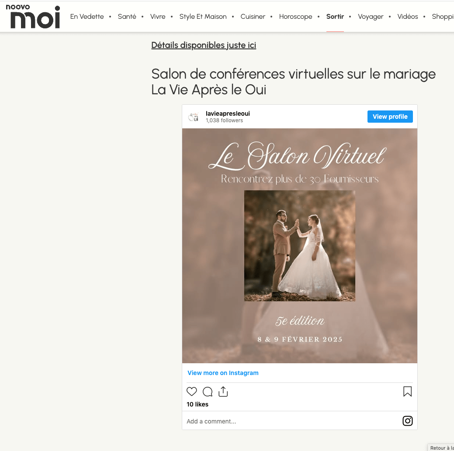Share the post with upload icon

[x=223, y=392]
